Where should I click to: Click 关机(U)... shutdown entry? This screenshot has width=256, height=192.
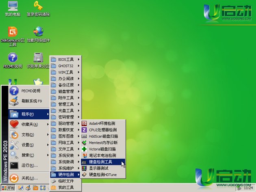[x=29, y=178]
